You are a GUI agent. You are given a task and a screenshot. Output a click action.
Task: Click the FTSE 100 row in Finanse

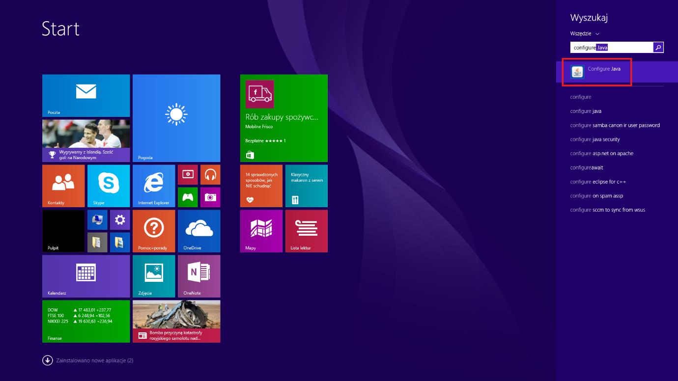click(x=79, y=316)
